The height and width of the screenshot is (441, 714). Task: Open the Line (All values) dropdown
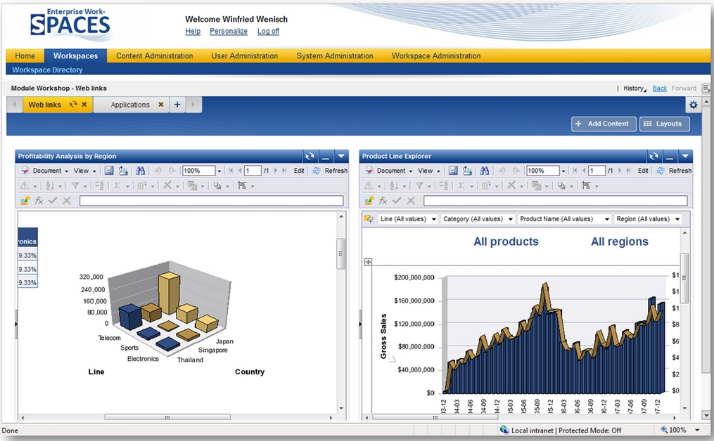point(408,219)
